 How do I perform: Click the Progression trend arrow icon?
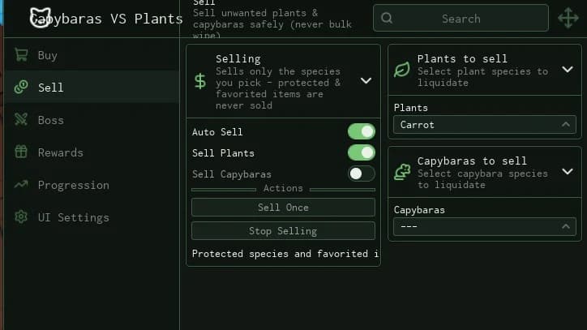pyautogui.click(x=21, y=184)
